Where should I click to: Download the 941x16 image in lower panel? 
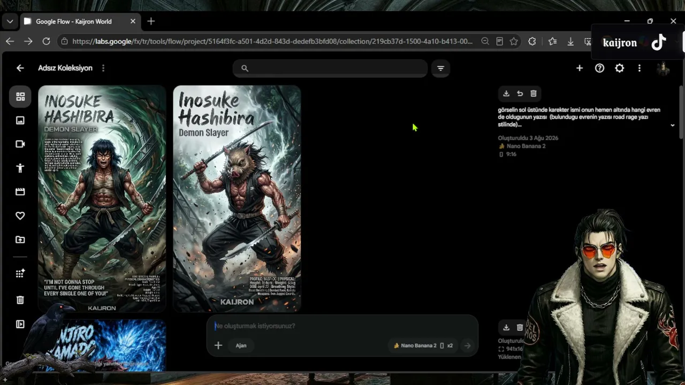pyautogui.click(x=506, y=327)
